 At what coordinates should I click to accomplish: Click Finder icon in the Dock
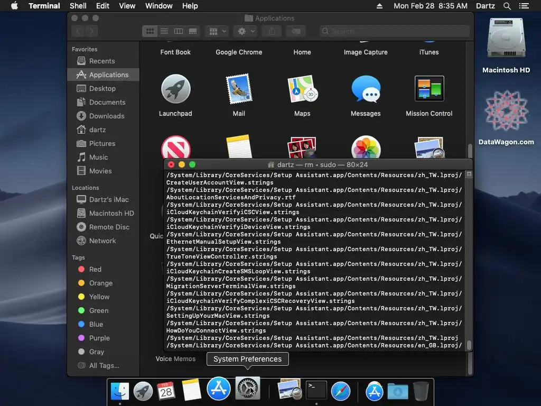point(120,391)
